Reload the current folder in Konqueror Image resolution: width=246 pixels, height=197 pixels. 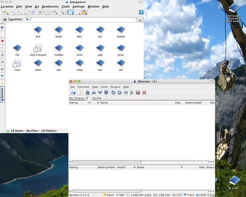pos(34,12)
